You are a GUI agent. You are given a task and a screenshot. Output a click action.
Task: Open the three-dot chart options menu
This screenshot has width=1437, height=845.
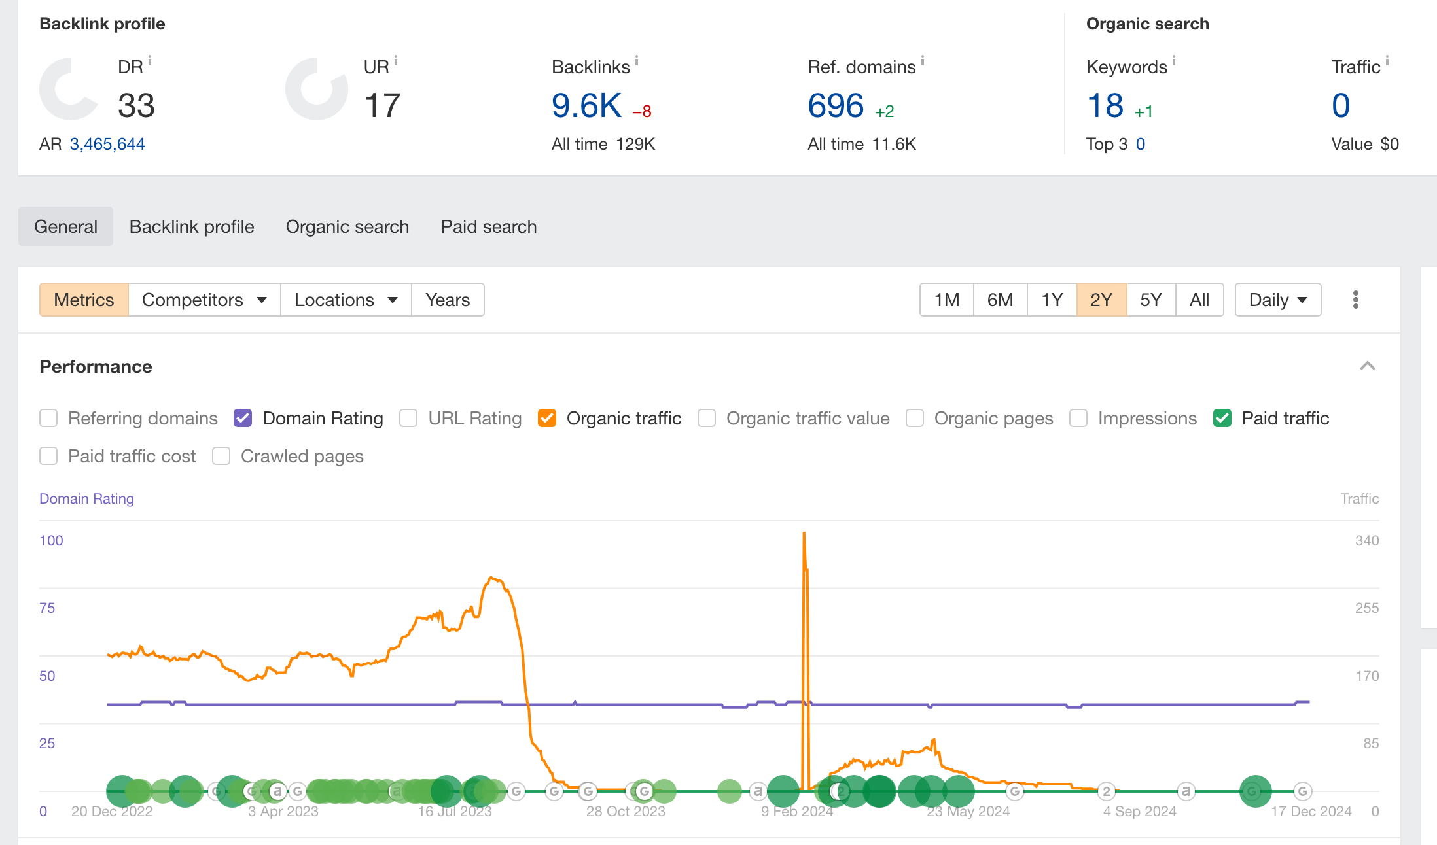pyautogui.click(x=1355, y=300)
